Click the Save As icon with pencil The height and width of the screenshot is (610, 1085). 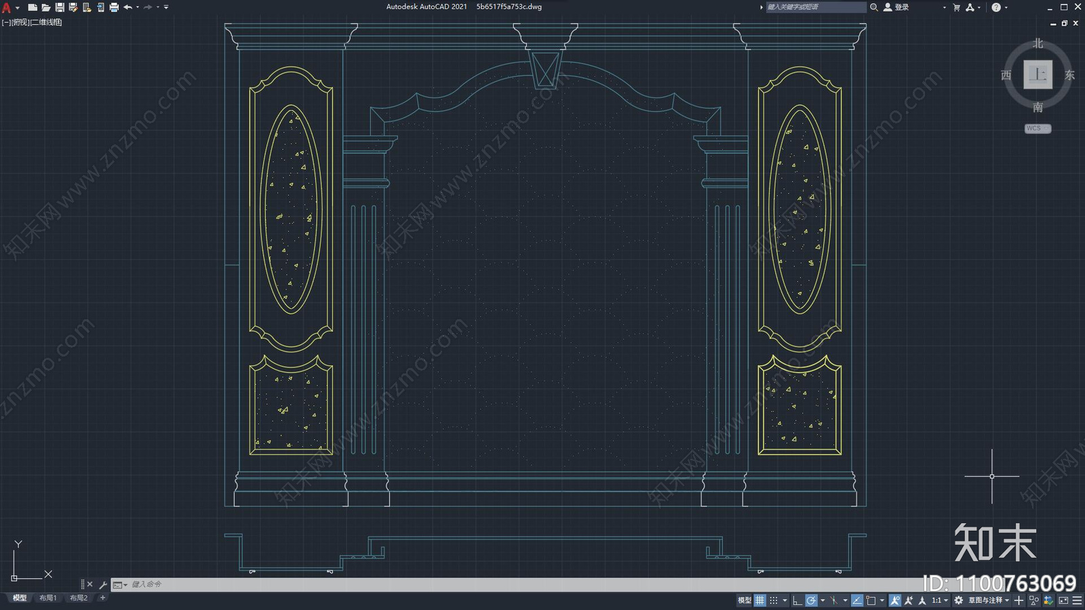(73, 7)
